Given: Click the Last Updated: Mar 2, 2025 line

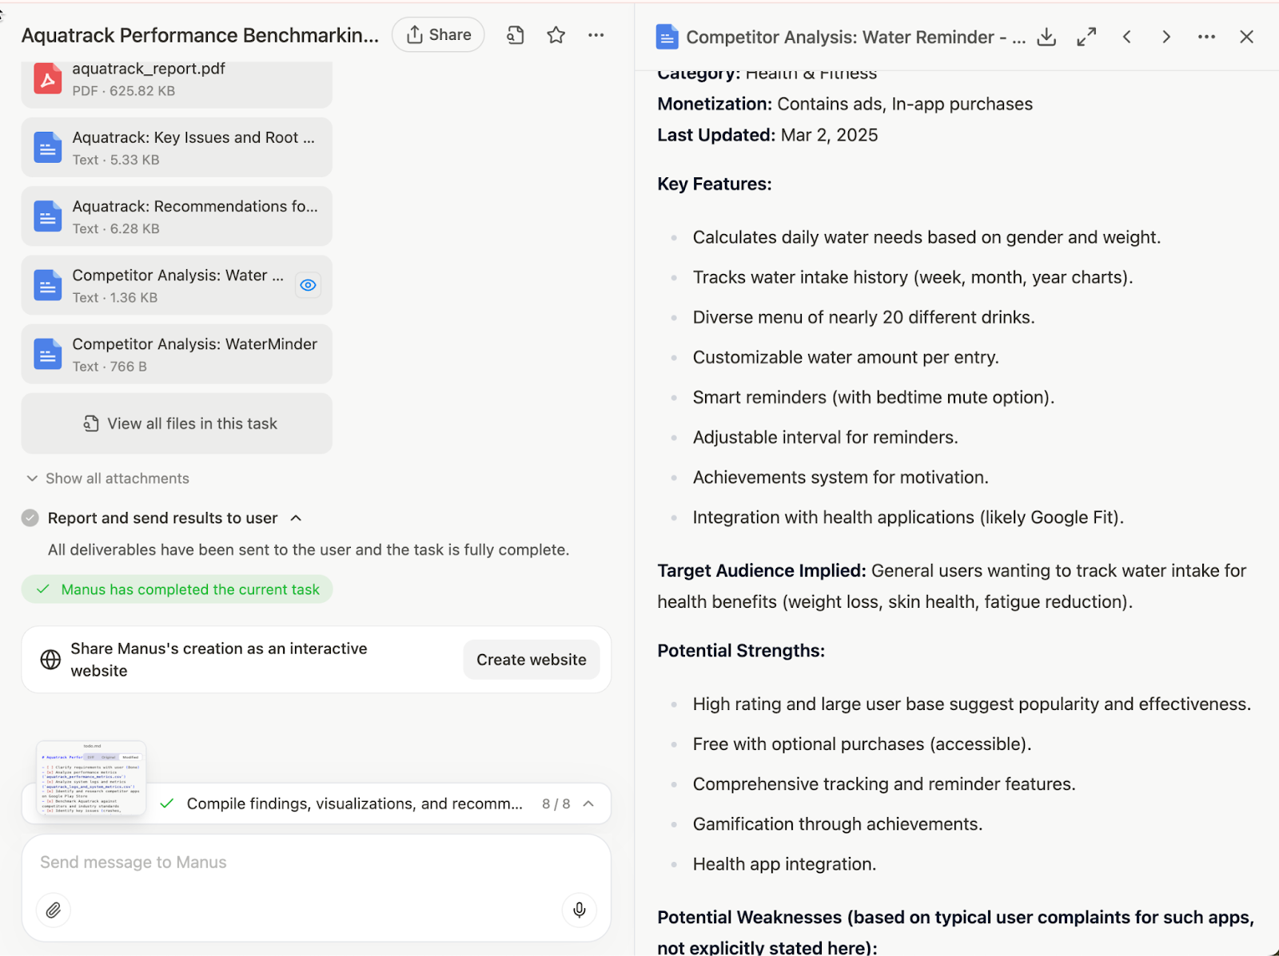Looking at the screenshot, I should point(767,135).
